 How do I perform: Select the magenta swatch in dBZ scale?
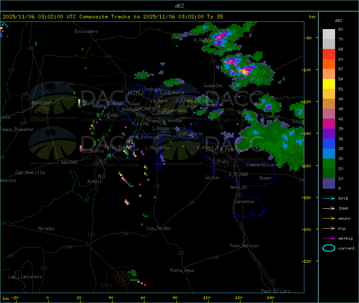(329, 123)
